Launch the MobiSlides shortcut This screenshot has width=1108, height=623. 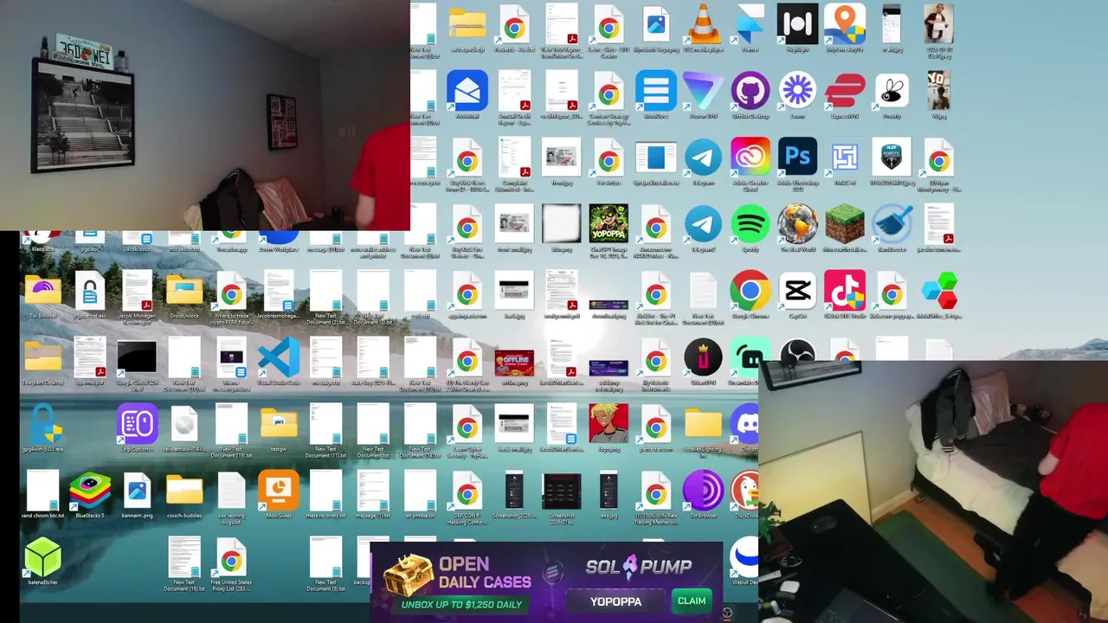coord(279,491)
